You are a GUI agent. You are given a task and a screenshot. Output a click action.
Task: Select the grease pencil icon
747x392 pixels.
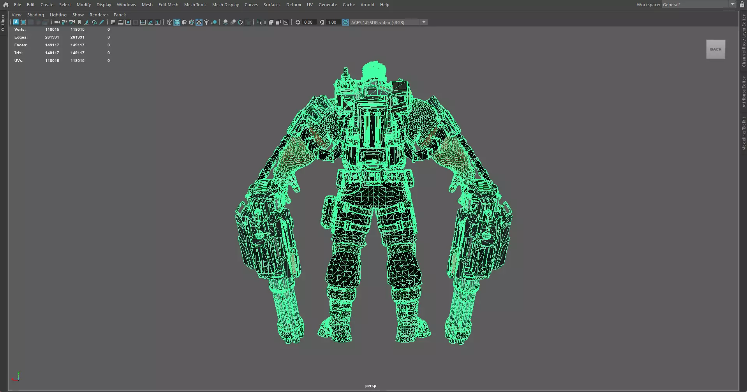(102, 22)
